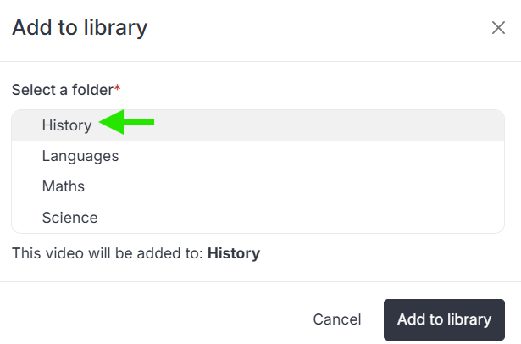Set Maths as the destination folder
The image size is (521, 344).
(x=258, y=186)
